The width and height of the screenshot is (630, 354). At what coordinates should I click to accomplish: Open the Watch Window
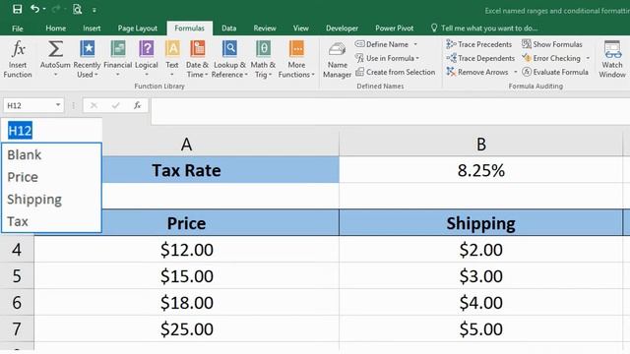tap(612, 59)
